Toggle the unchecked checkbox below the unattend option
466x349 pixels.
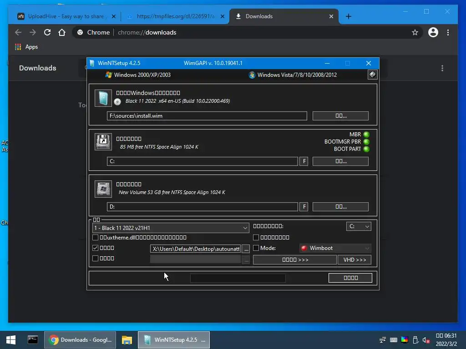[96, 258]
